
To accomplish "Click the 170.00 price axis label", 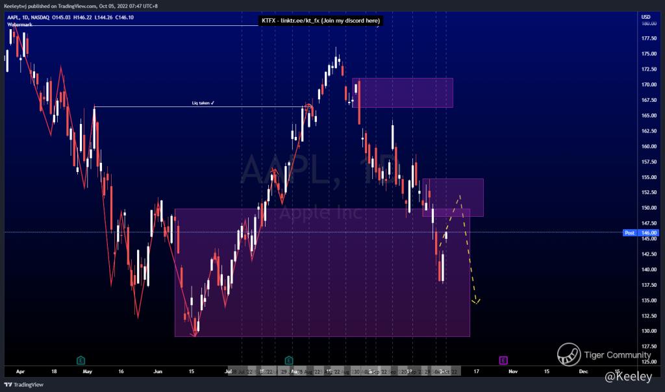I will point(649,85).
